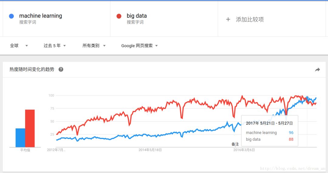
Task: Expand the 过去 5 年 time range dropdown
Action: coord(55,46)
